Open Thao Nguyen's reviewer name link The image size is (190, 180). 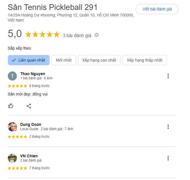33,74
